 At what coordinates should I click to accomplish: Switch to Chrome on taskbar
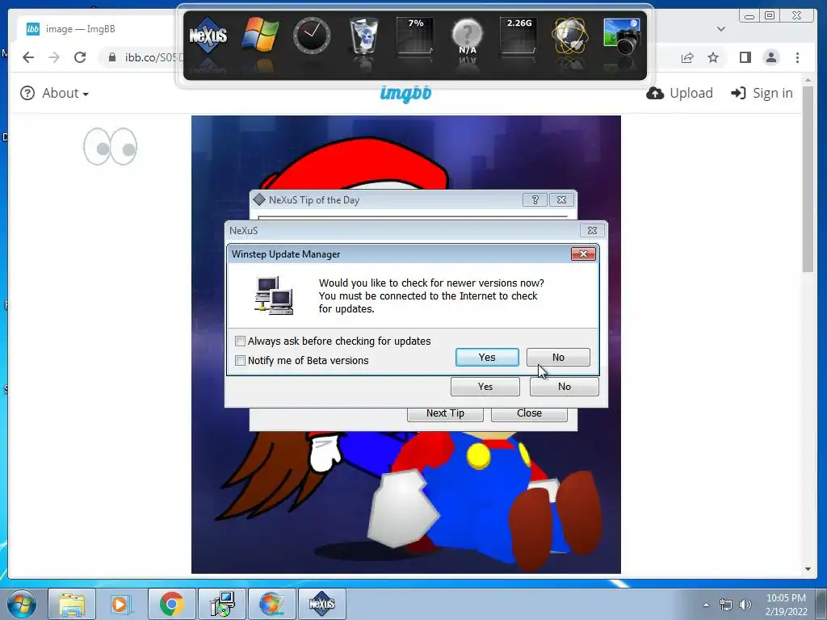coord(171,604)
